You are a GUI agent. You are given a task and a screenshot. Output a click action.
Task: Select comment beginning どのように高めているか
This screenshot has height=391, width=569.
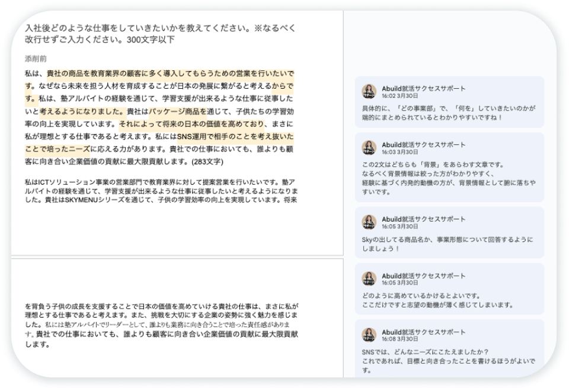pos(449,289)
